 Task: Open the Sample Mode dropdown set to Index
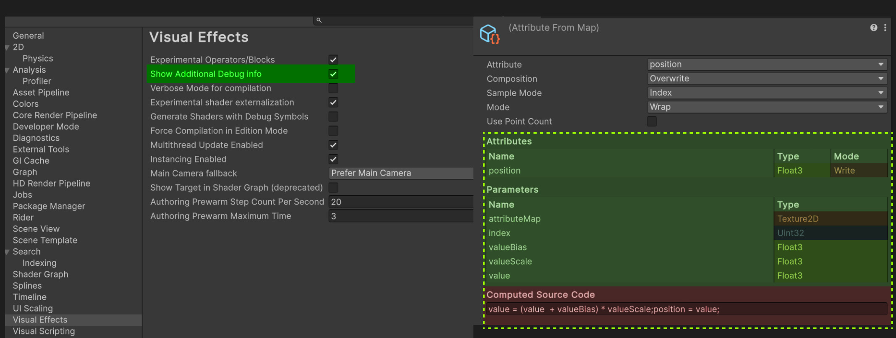767,93
